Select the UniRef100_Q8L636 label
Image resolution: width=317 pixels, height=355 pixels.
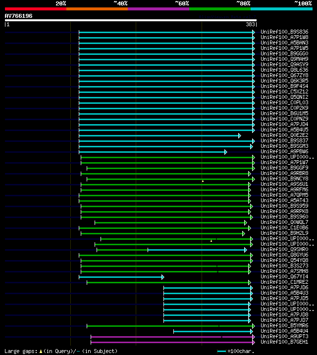pyautogui.click(x=284, y=70)
